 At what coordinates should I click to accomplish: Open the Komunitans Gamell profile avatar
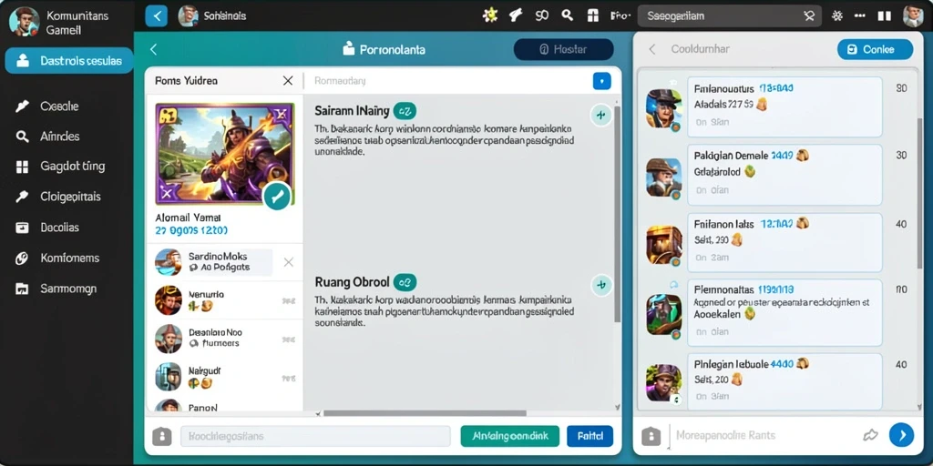pos(25,22)
